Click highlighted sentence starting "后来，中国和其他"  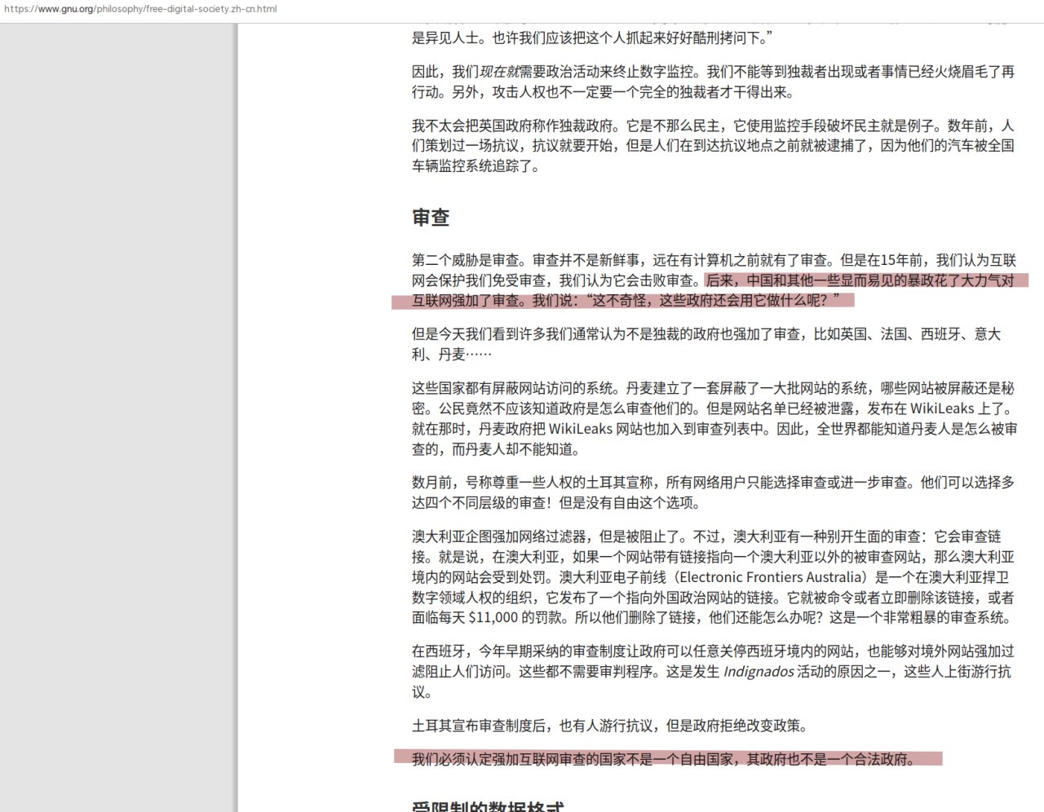[x=860, y=280]
